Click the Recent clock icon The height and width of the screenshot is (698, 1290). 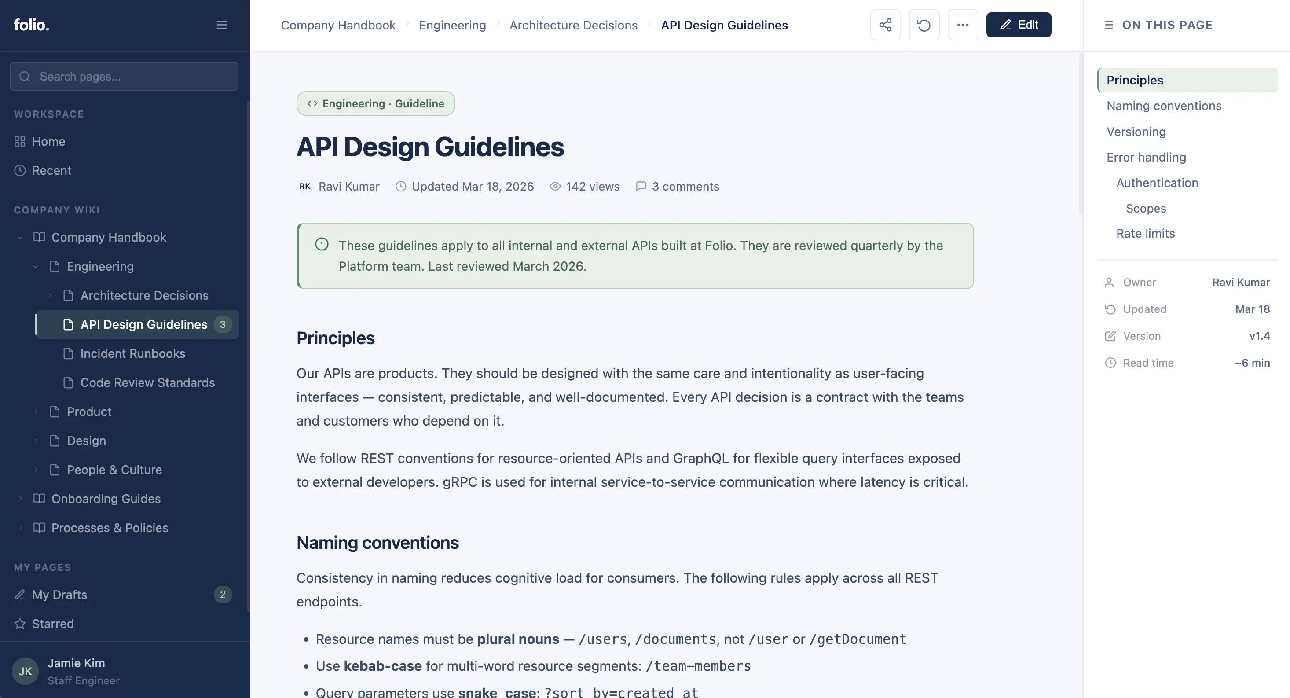(20, 171)
